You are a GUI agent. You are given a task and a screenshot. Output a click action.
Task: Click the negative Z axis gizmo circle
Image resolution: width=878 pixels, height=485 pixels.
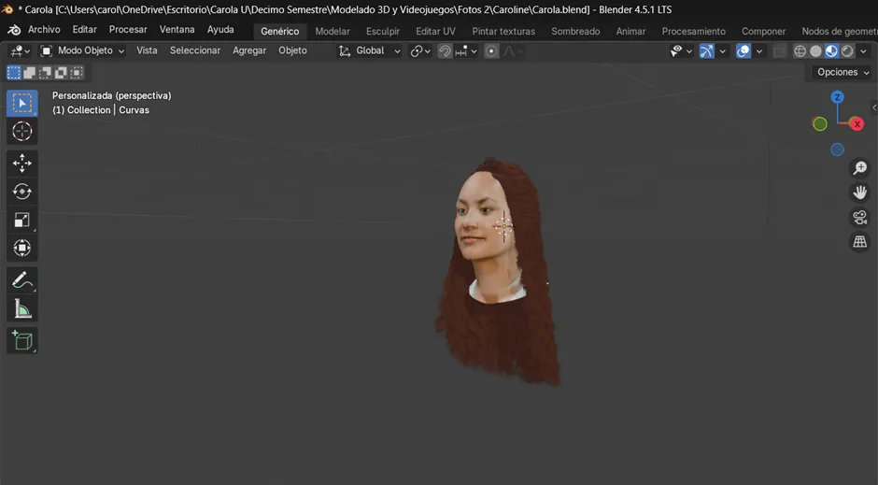click(837, 150)
